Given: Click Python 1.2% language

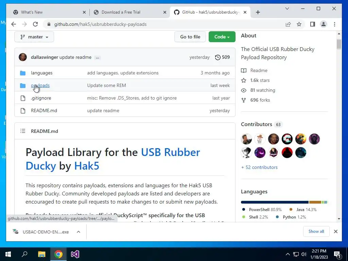Looking at the screenshot, I should [291, 217].
